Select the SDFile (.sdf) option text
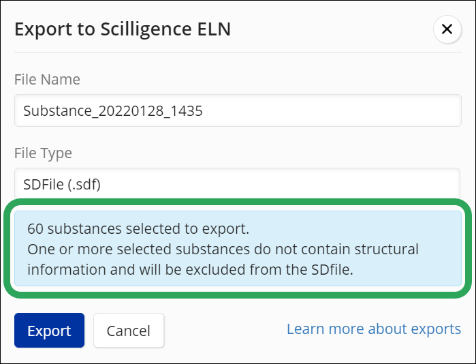This screenshot has height=364, width=476. click(x=62, y=184)
